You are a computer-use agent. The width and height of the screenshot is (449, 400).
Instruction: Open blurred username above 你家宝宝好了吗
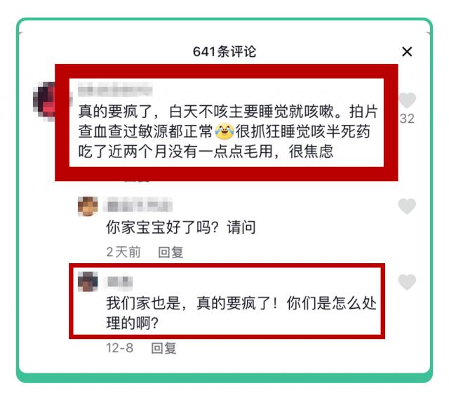click(138, 205)
